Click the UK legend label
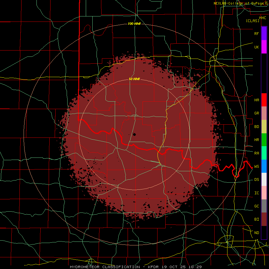 pos(256,47)
